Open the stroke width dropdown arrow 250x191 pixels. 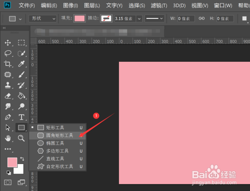pyautogui.click(x=139, y=18)
